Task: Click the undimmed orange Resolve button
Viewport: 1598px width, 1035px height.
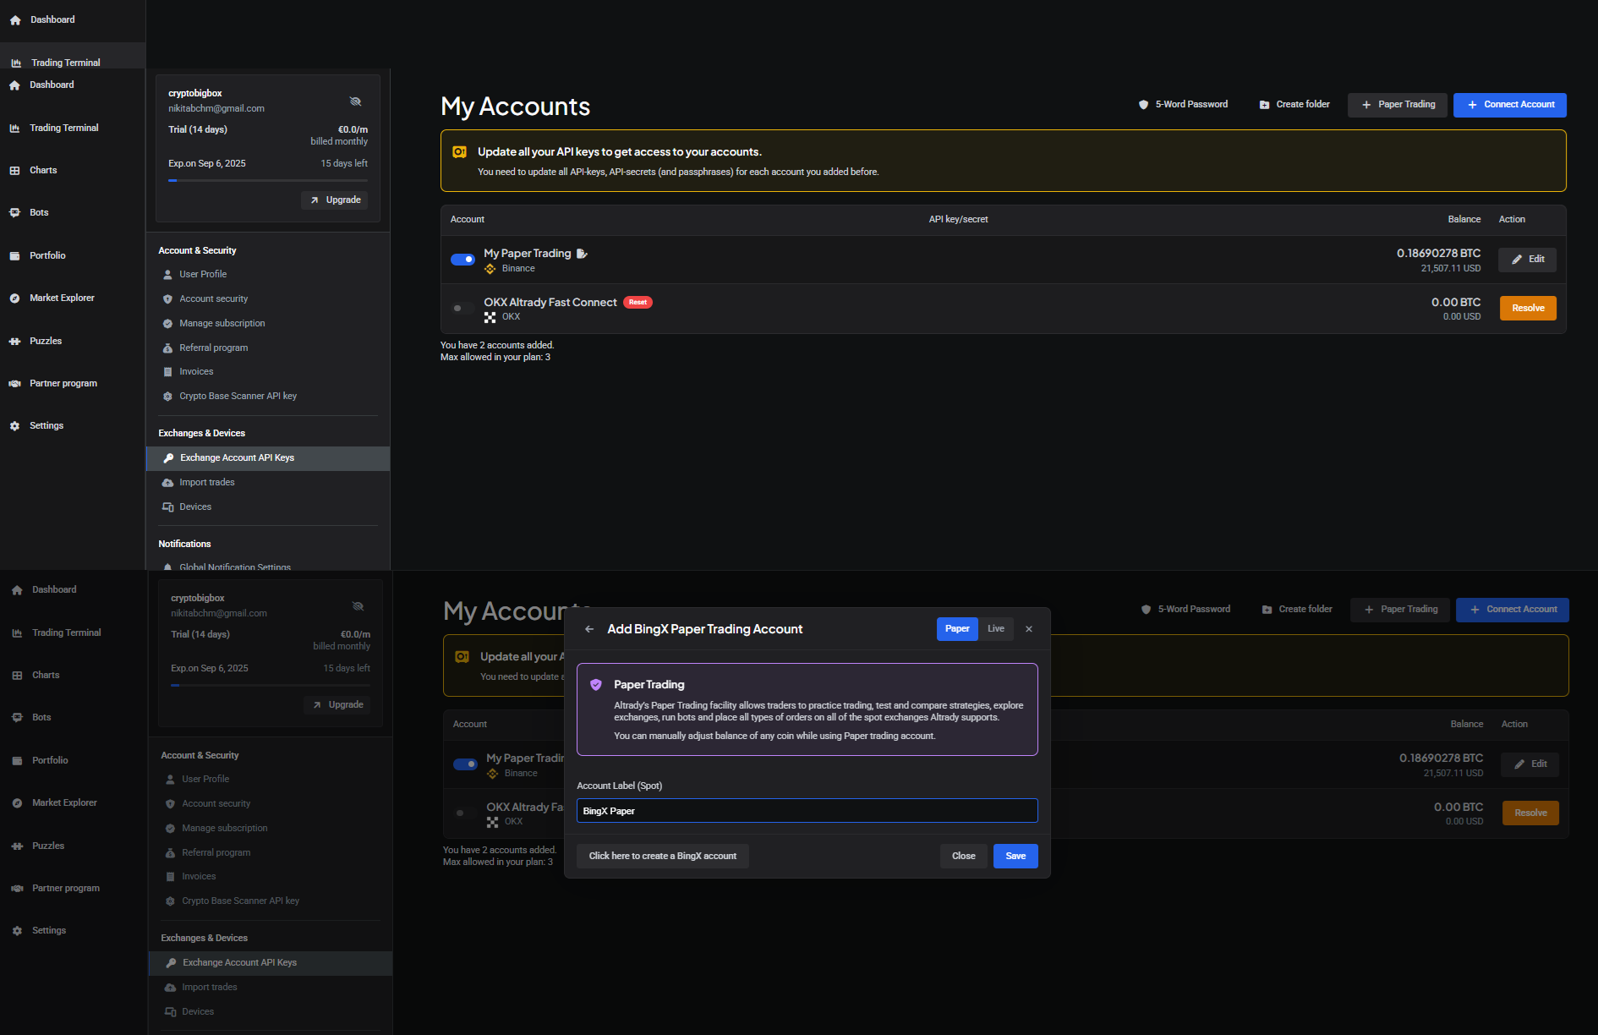Action: click(x=1528, y=308)
